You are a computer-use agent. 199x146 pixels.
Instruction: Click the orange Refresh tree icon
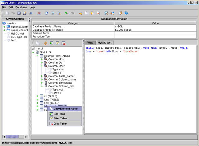tap(45, 43)
